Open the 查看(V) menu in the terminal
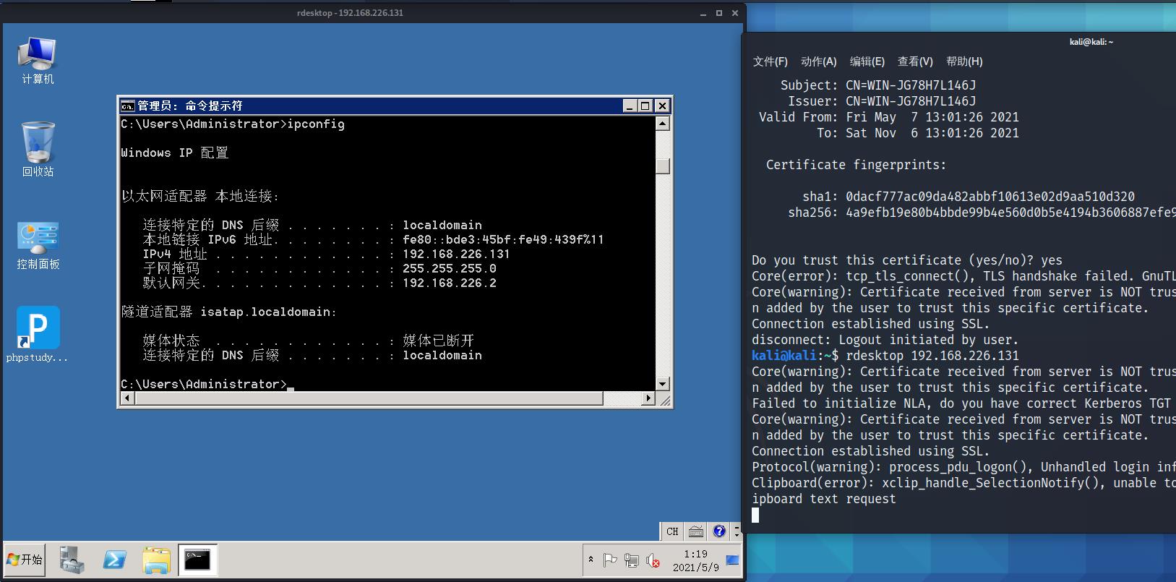The height and width of the screenshot is (582, 1176). click(x=915, y=61)
